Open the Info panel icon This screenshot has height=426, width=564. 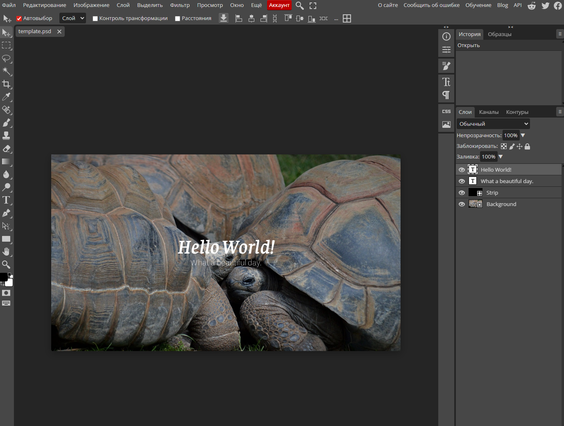tap(446, 36)
